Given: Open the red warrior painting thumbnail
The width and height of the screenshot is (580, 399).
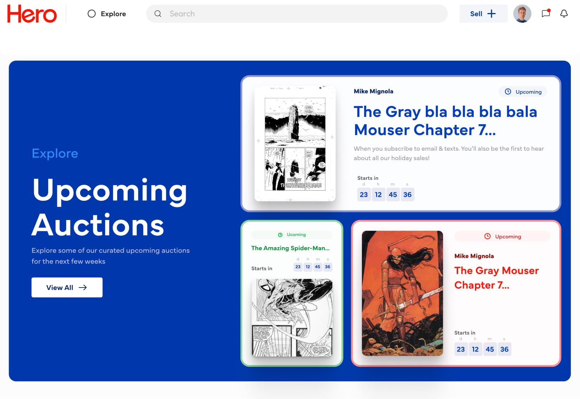Looking at the screenshot, I should 402,293.
